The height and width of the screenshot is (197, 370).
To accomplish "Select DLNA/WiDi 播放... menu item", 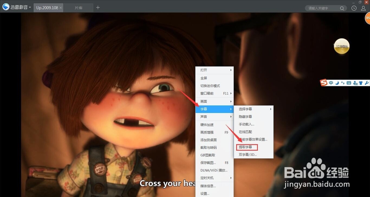I will pos(215,170).
